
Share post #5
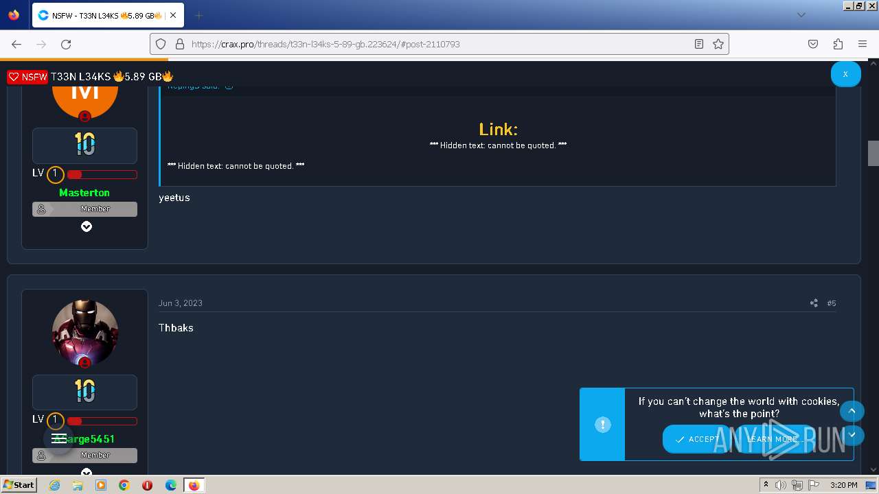point(814,303)
